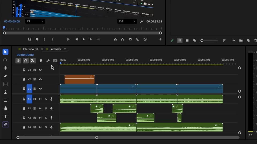Mute track A3

click(x=40, y=118)
